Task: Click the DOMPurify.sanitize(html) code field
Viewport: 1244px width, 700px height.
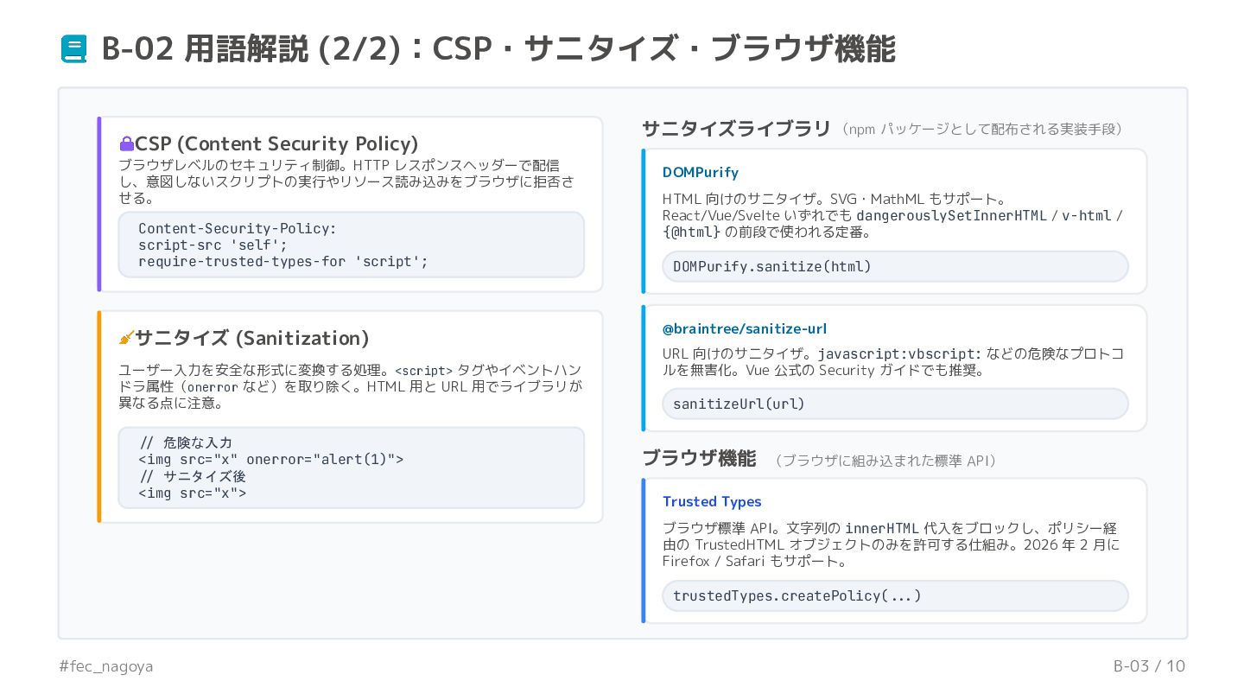Action: (x=895, y=266)
